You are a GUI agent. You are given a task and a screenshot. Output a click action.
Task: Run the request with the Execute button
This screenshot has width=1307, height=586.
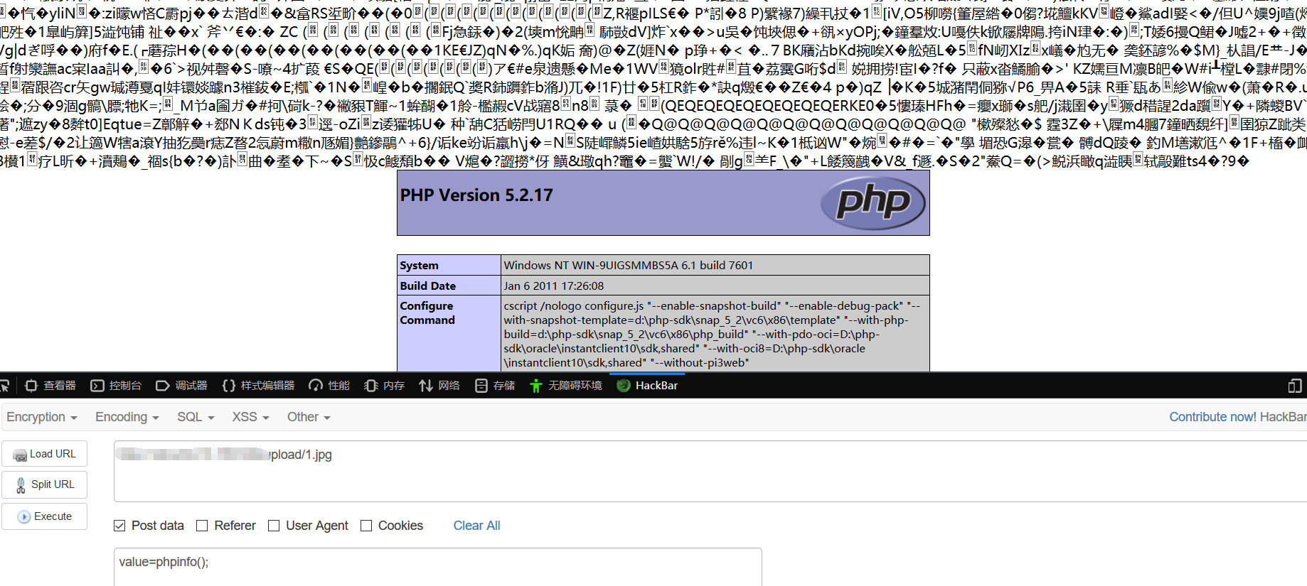point(45,516)
